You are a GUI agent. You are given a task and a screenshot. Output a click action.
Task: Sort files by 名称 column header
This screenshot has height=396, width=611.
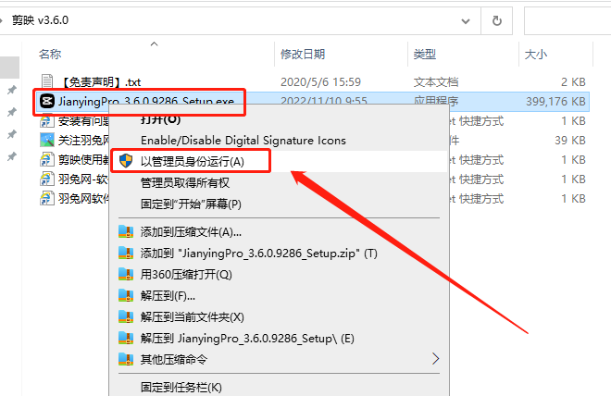tap(50, 54)
